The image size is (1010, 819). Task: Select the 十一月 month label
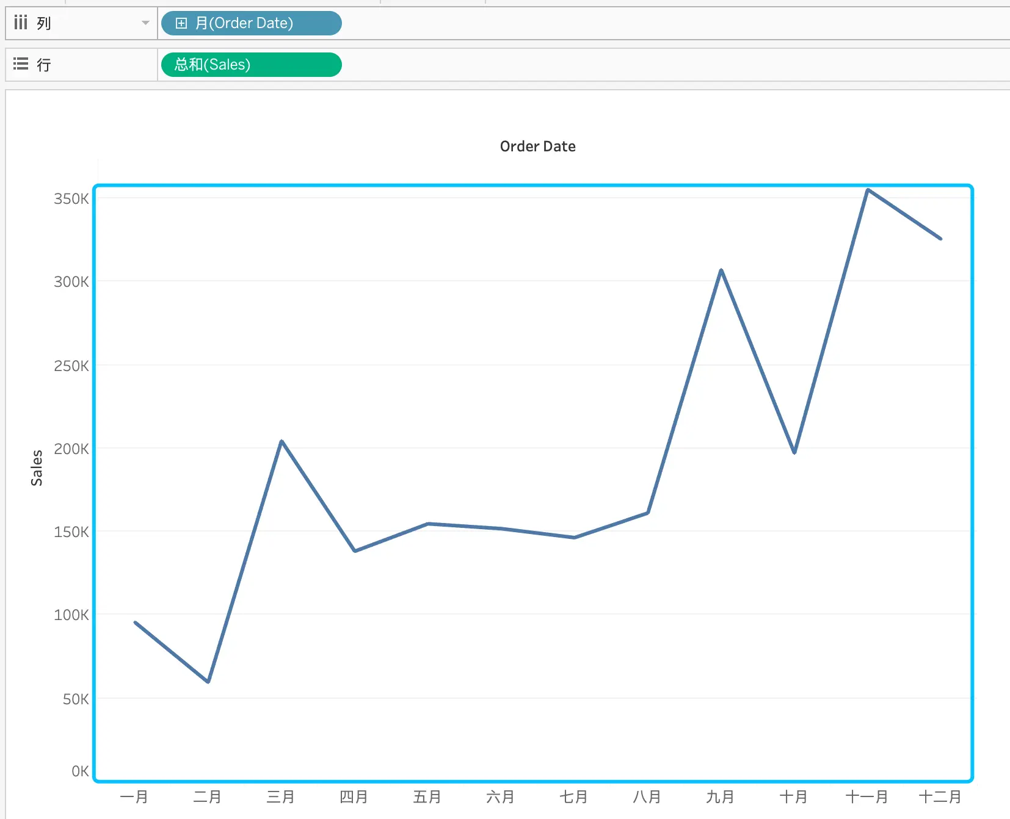pos(867,797)
